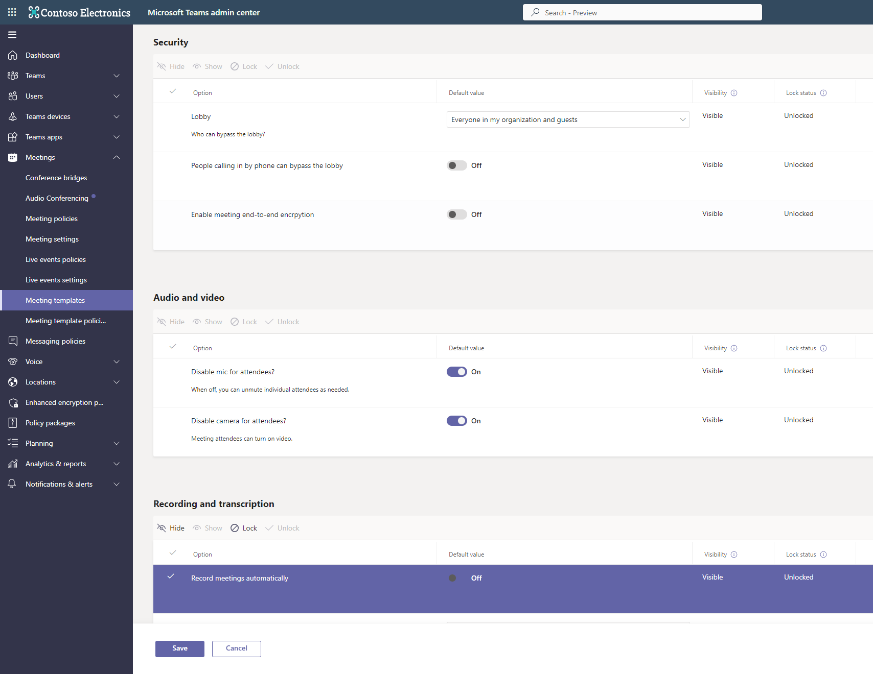Click the Meetings calendar icon
The width and height of the screenshot is (873, 674).
[x=13, y=157]
